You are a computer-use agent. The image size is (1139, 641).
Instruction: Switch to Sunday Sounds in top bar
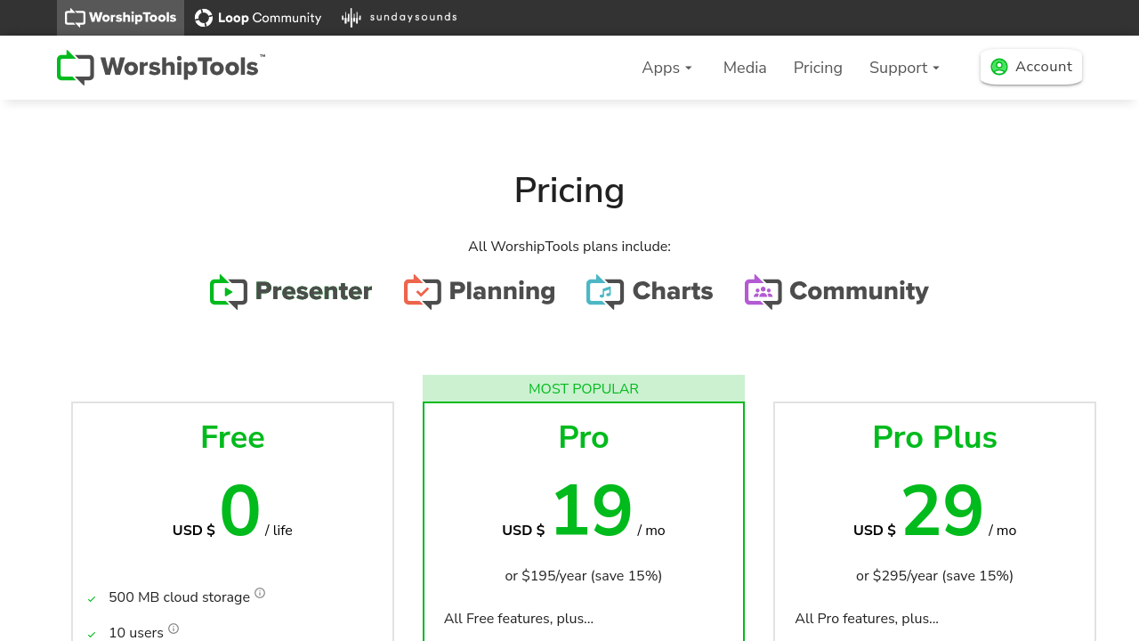click(400, 18)
